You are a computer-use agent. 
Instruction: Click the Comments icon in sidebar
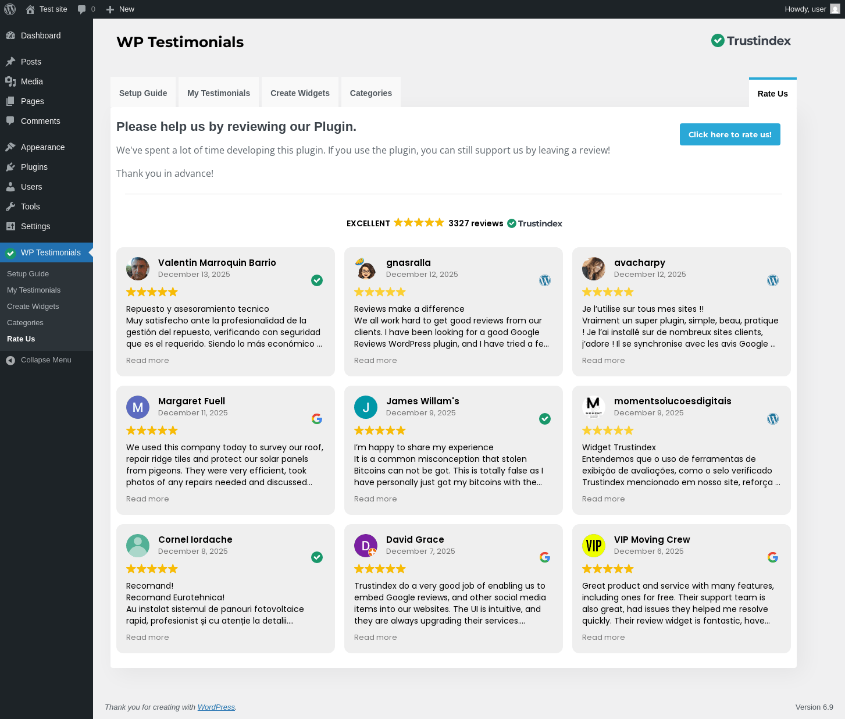point(10,121)
